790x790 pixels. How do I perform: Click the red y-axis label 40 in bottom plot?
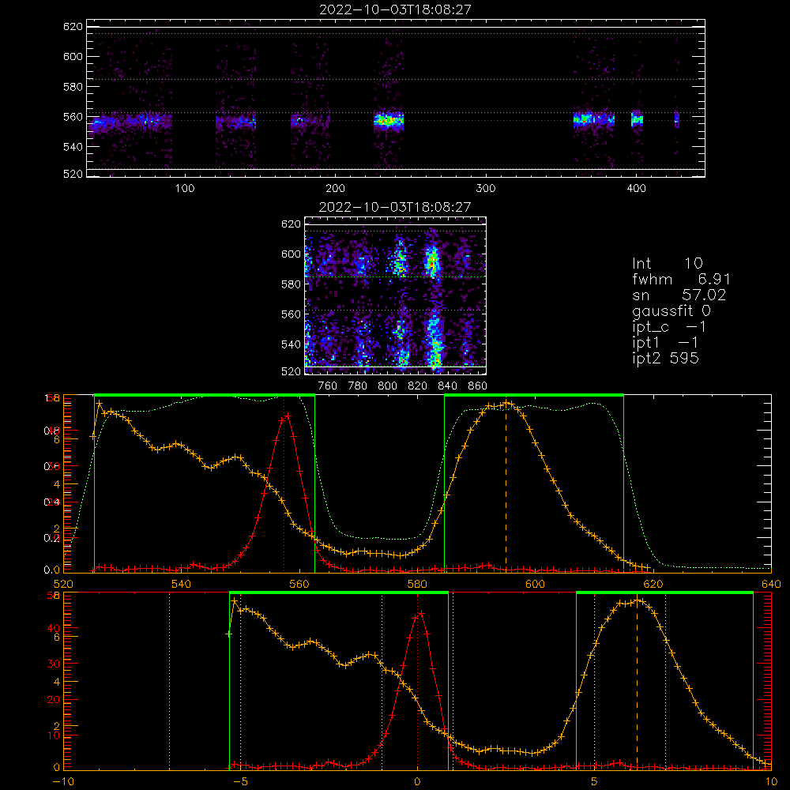pos(54,628)
